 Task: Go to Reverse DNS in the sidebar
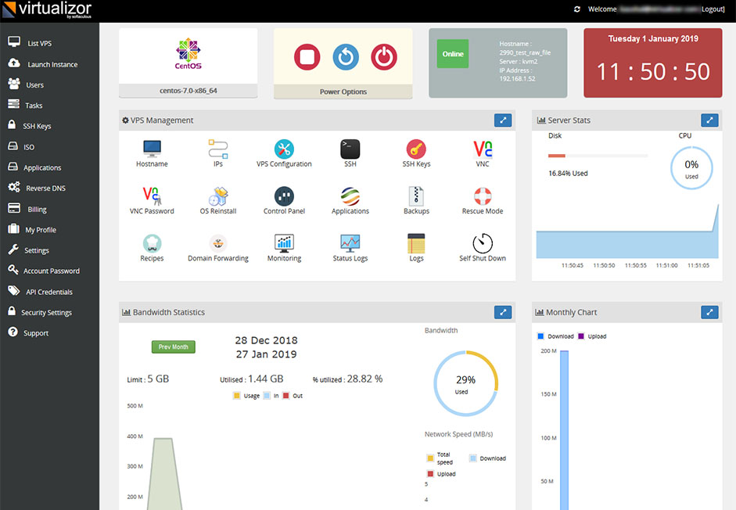pos(45,189)
